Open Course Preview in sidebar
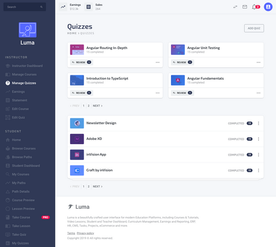Image resolution: width=276 pixels, height=247 pixels. click(x=23, y=200)
